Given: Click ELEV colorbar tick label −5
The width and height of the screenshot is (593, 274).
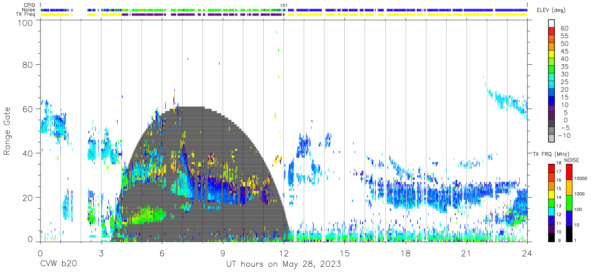Looking at the screenshot, I should pos(564,128).
